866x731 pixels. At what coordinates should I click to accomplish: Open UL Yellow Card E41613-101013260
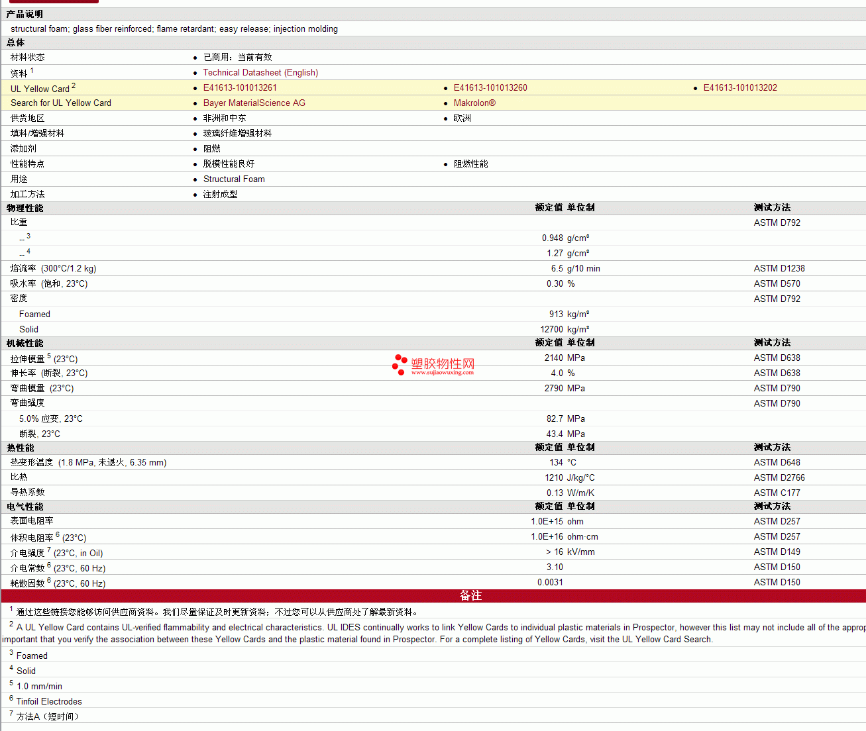[490, 88]
